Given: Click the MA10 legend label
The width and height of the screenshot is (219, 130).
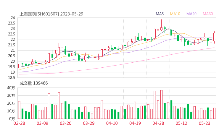Looking at the screenshot, I should pos(175,14).
